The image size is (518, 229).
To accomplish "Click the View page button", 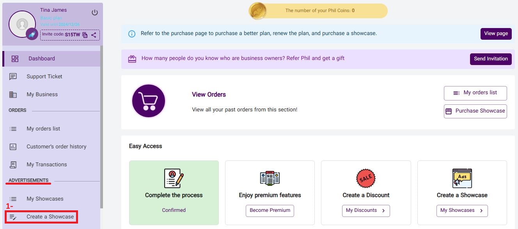I will pos(496,34).
